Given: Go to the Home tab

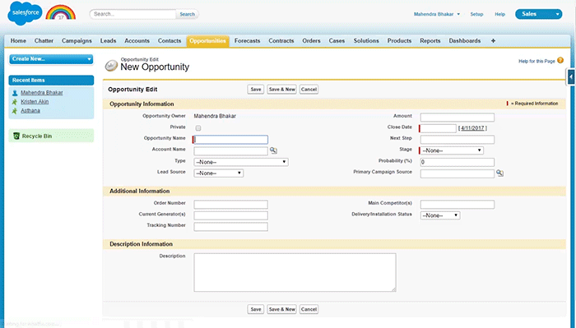Looking at the screenshot, I should click(18, 41).
